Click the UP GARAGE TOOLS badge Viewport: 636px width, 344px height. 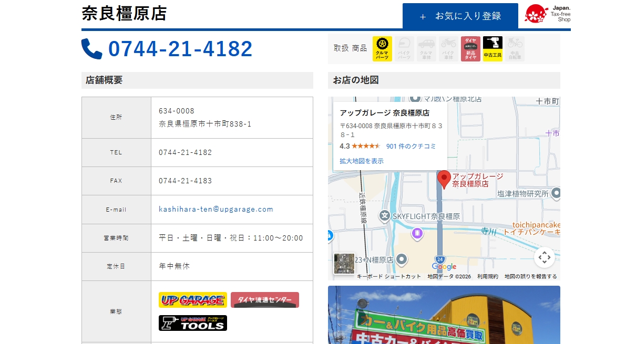click(192, 322)
